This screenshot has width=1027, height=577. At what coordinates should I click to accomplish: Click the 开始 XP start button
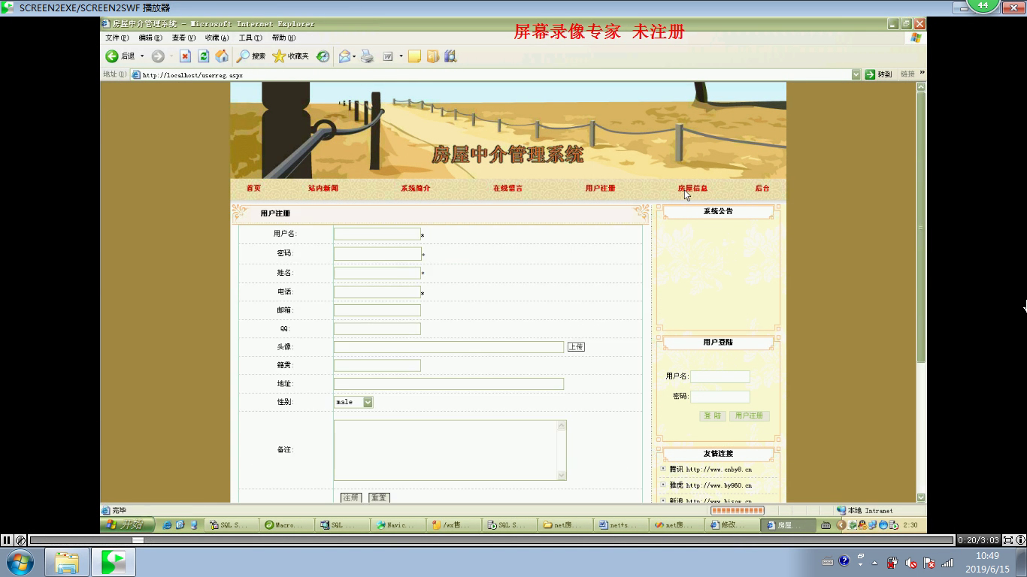[x=128, y=524]
